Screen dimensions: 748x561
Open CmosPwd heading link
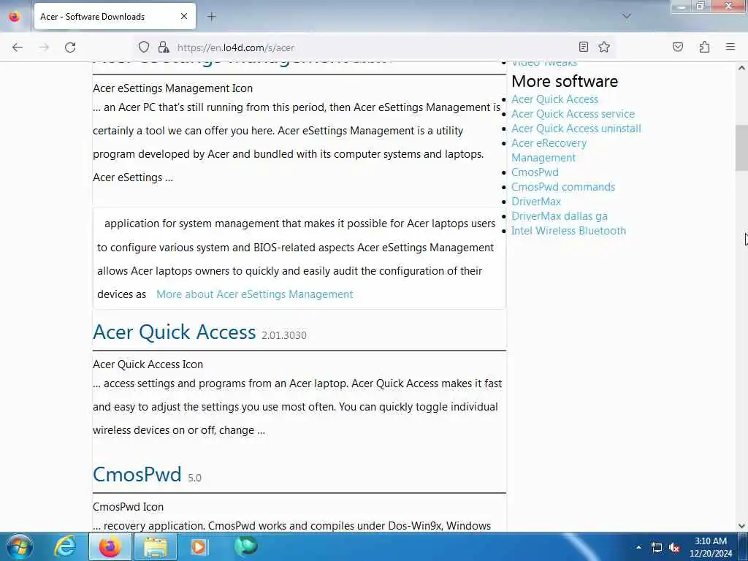[137, 475]
